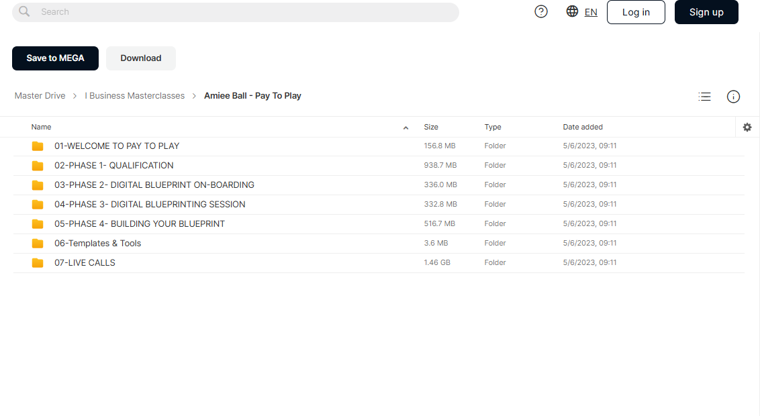This screenshot has width=760, height=416.
Task: Toggle the sort direction arrow
Action: tap(406, 128)
